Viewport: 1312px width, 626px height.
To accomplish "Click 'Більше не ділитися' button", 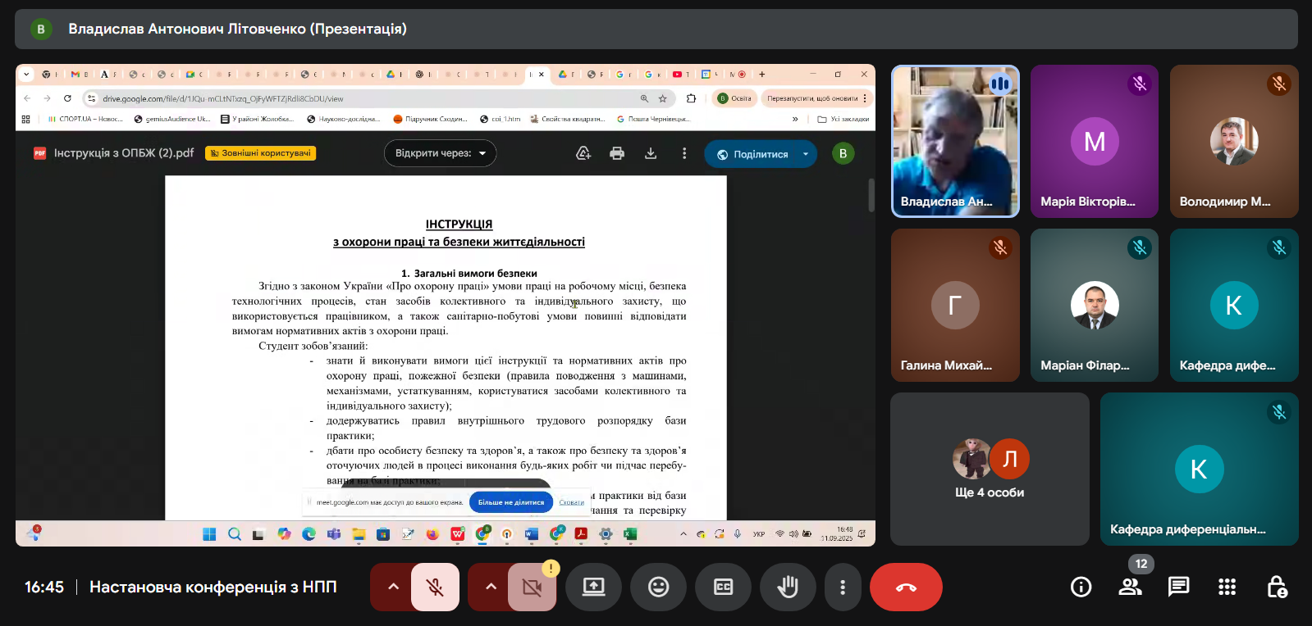I will pos(510,502).
